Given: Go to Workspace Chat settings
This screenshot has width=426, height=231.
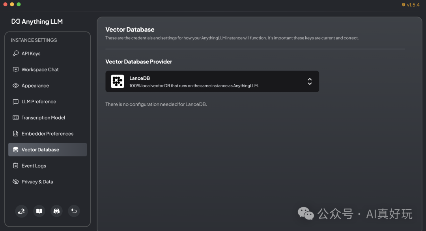Looking at the screenshot, I should pos(40,70).
